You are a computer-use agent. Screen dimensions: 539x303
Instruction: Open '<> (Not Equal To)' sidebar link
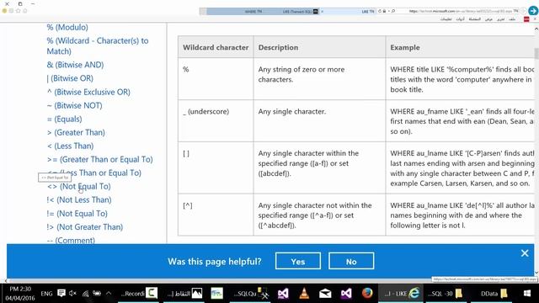click(79, 186)
